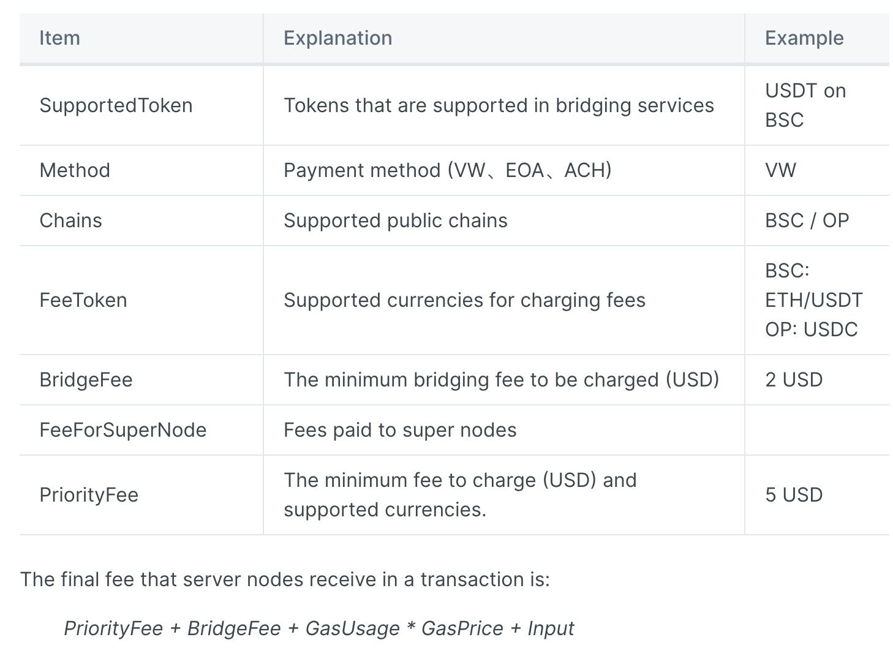Image resolution: width=893 pixels, height=648 pixels.
Task: Click the italic PriorityFee formula line
Action: click(x=318, y=628)
